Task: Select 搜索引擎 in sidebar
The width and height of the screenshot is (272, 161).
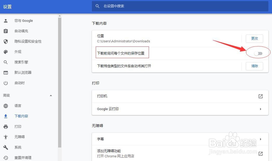Action: tap(21, 62)
